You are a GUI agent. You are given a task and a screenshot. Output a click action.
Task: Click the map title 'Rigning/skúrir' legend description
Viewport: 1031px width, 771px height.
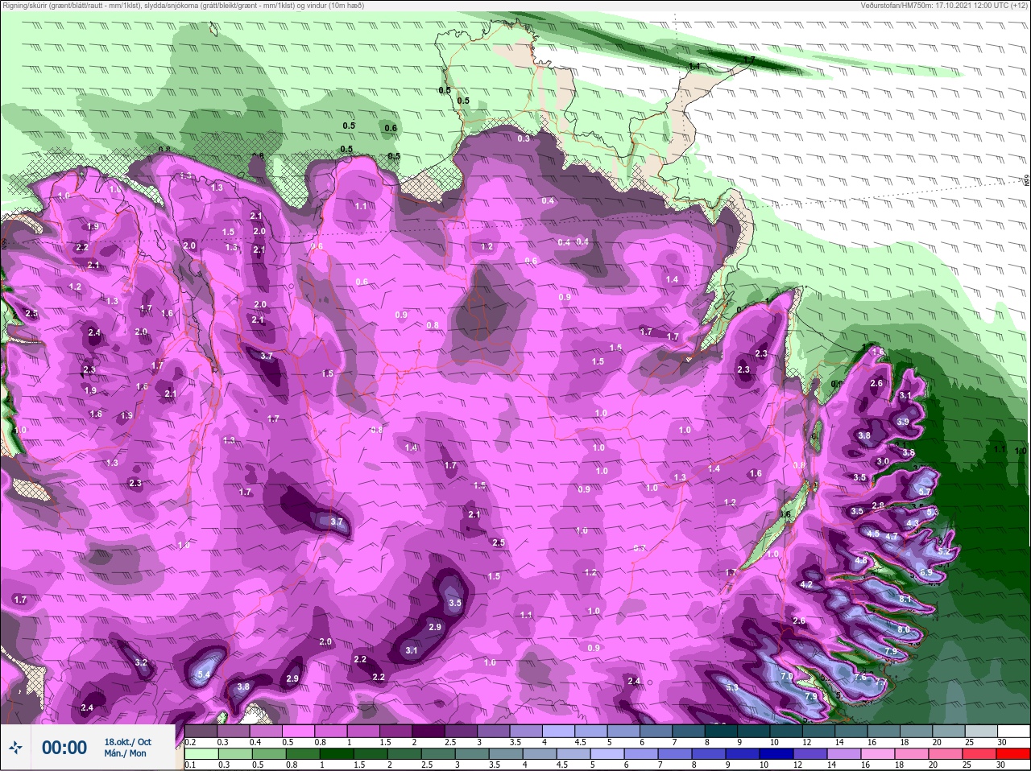point(183,6)
